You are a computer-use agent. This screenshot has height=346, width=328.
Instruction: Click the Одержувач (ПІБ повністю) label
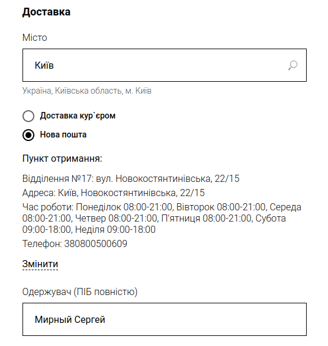pyautogui.click(x=80, y=292)
